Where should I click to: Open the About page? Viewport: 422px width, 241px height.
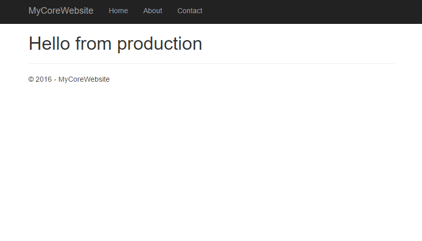pyautogui.click(x=153, y=11)
